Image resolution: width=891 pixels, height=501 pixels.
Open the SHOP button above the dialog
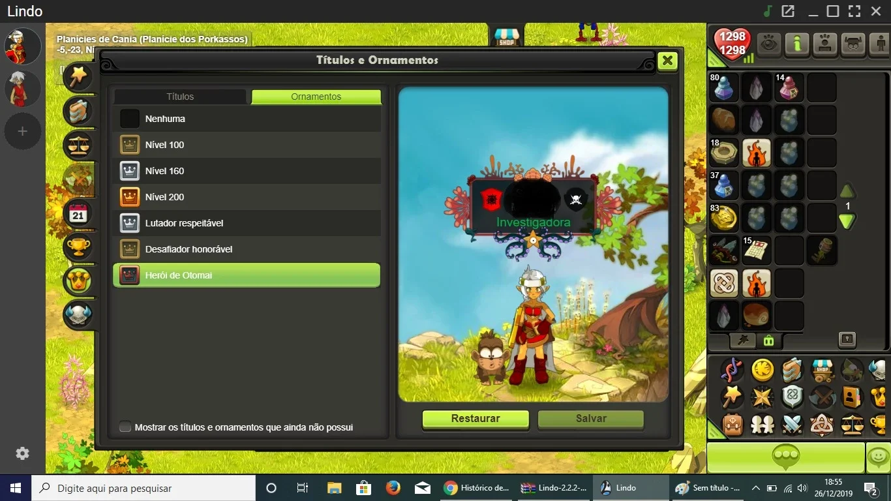tap(506, 37)
